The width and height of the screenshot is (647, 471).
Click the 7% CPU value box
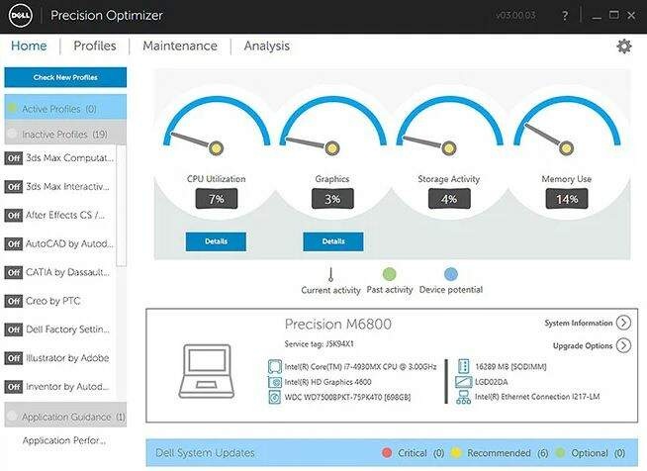(217, 199)
